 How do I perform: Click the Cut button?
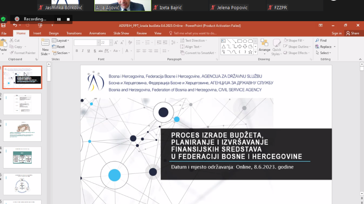pyautogui.click(x=15, y=40)
